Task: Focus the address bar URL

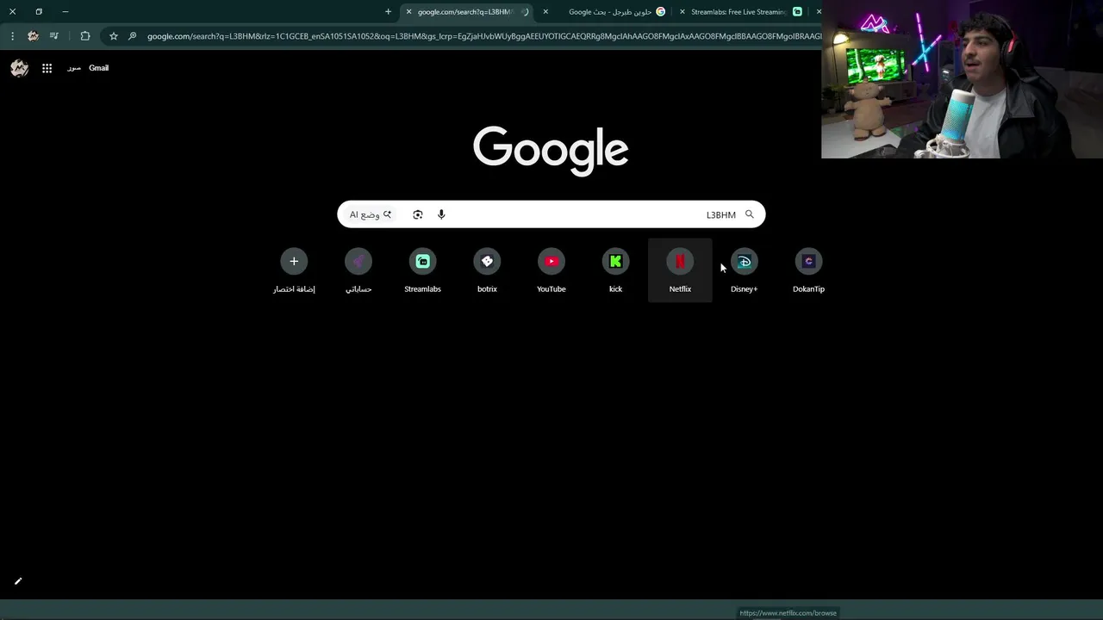Action: pos(483,36)
